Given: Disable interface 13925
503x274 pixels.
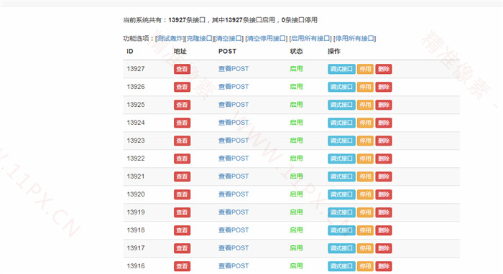Looking at the screenshot, I should click(x=365, y=105).
